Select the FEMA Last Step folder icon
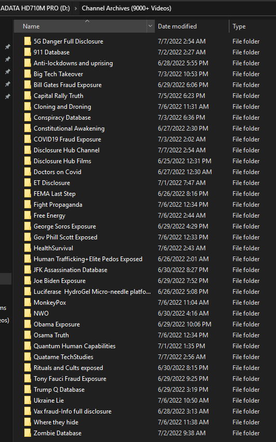The width and height of the screenshot is (276, 442). click(27, 194)
